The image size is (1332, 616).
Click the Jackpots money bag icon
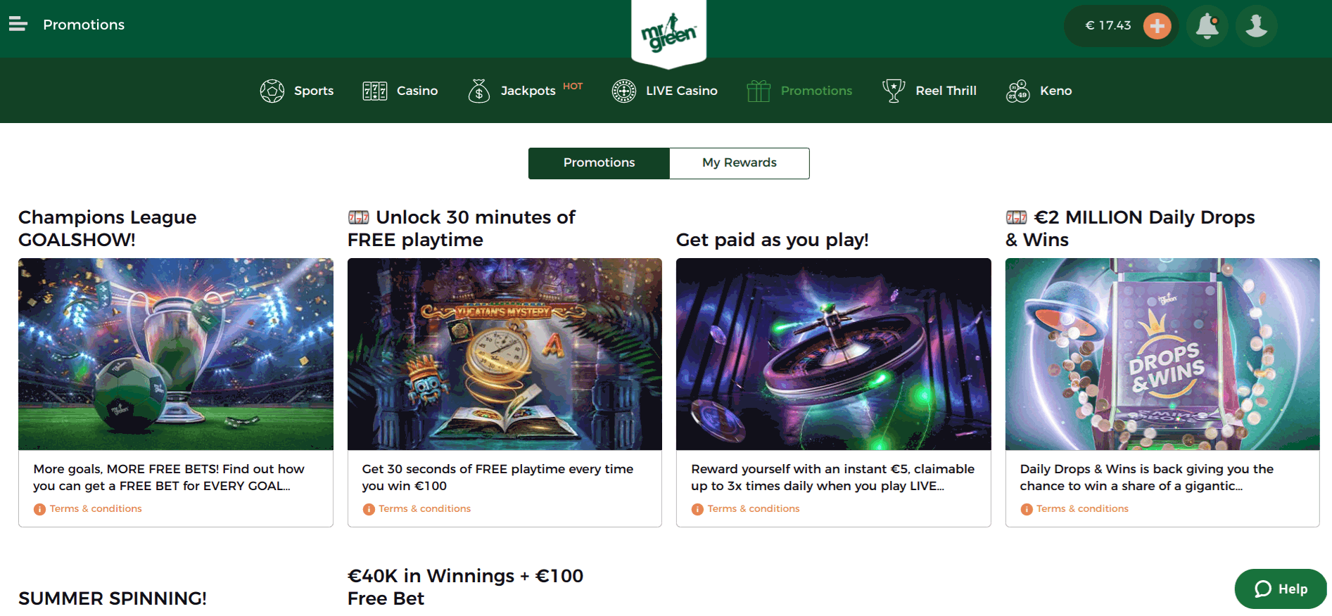pos(479,91)
